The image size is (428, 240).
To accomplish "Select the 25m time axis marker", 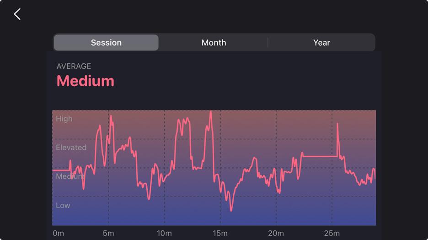I will point(332,233).
